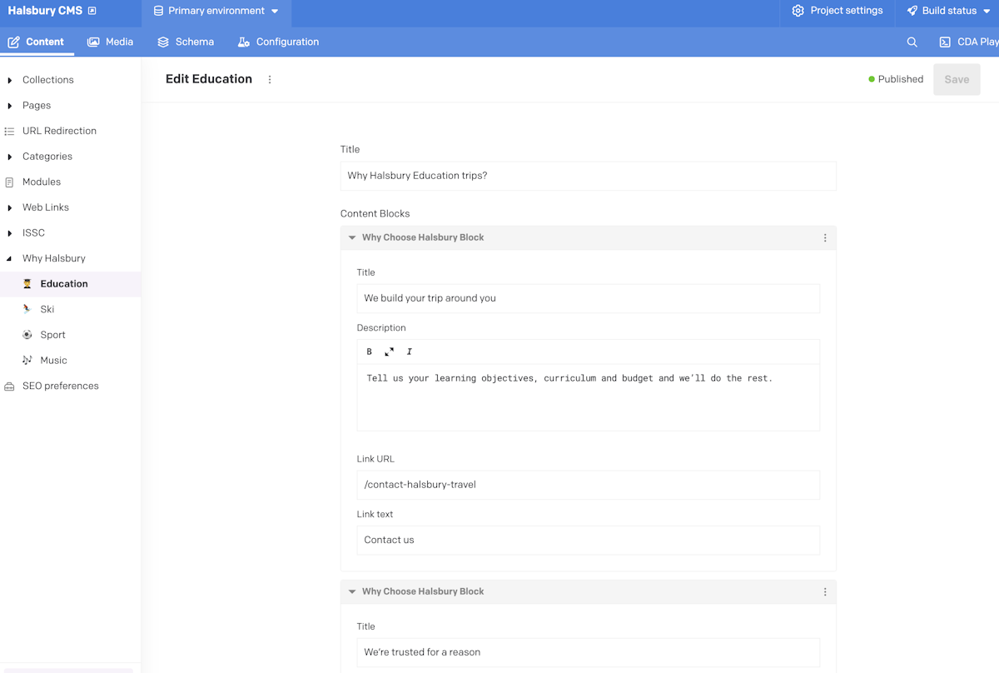Click the Published status indicator
The width and height of the screenshot is (999, 673).
(x=896, y=79)
